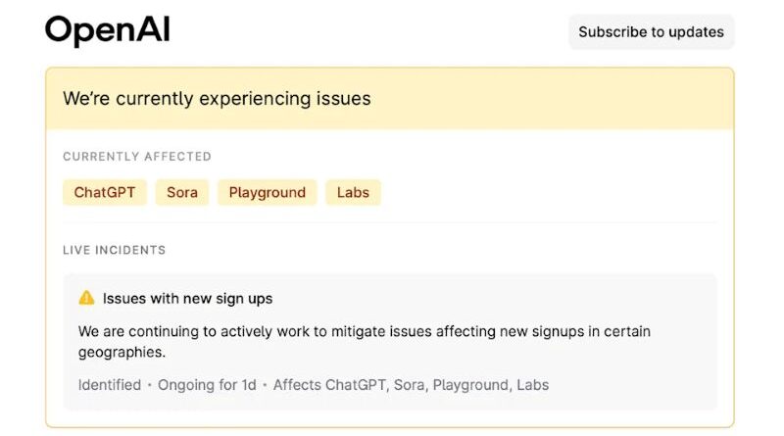Image resolution: width=784 pixels, height=436 pixels.
Task: Select the Sora affected service tag
Action: pyautogui.click(x=182, y=192)
